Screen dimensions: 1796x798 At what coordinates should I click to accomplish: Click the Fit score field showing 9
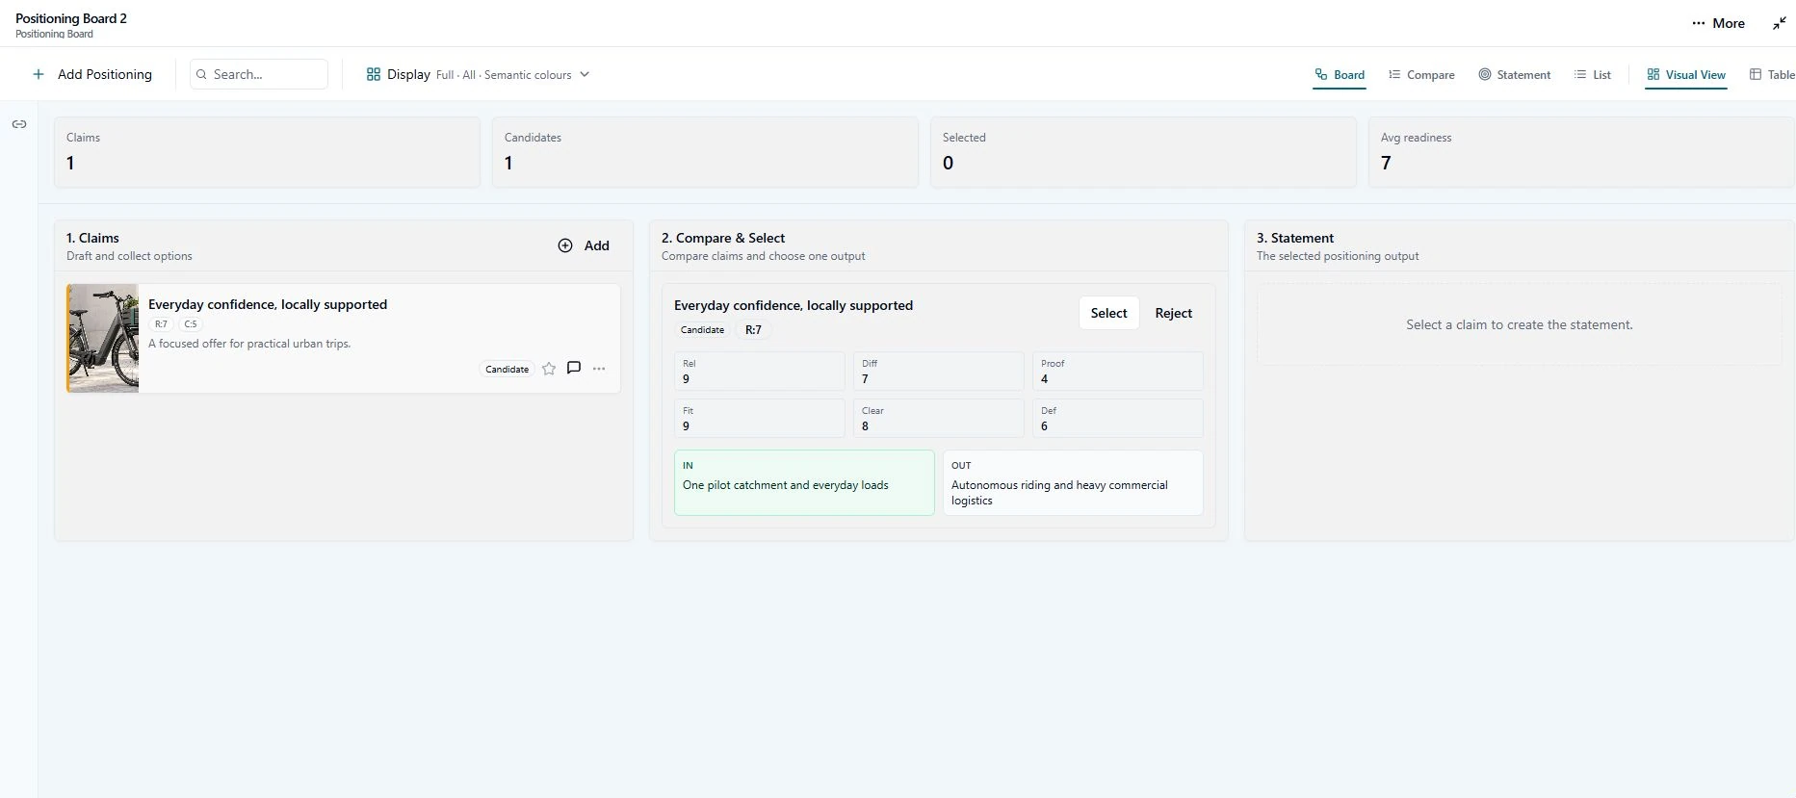coord(760,418)
